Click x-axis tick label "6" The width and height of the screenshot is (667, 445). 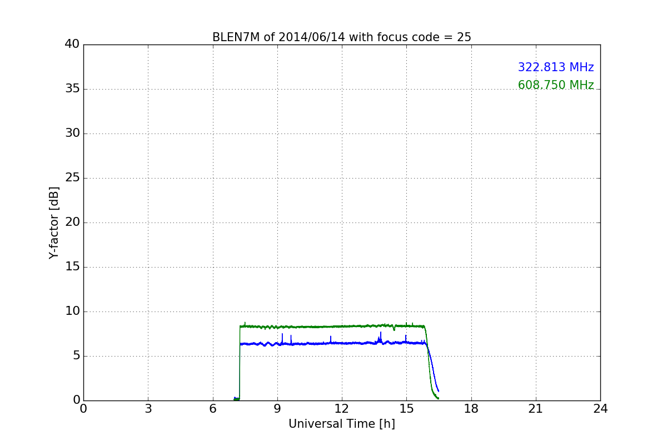212,409
